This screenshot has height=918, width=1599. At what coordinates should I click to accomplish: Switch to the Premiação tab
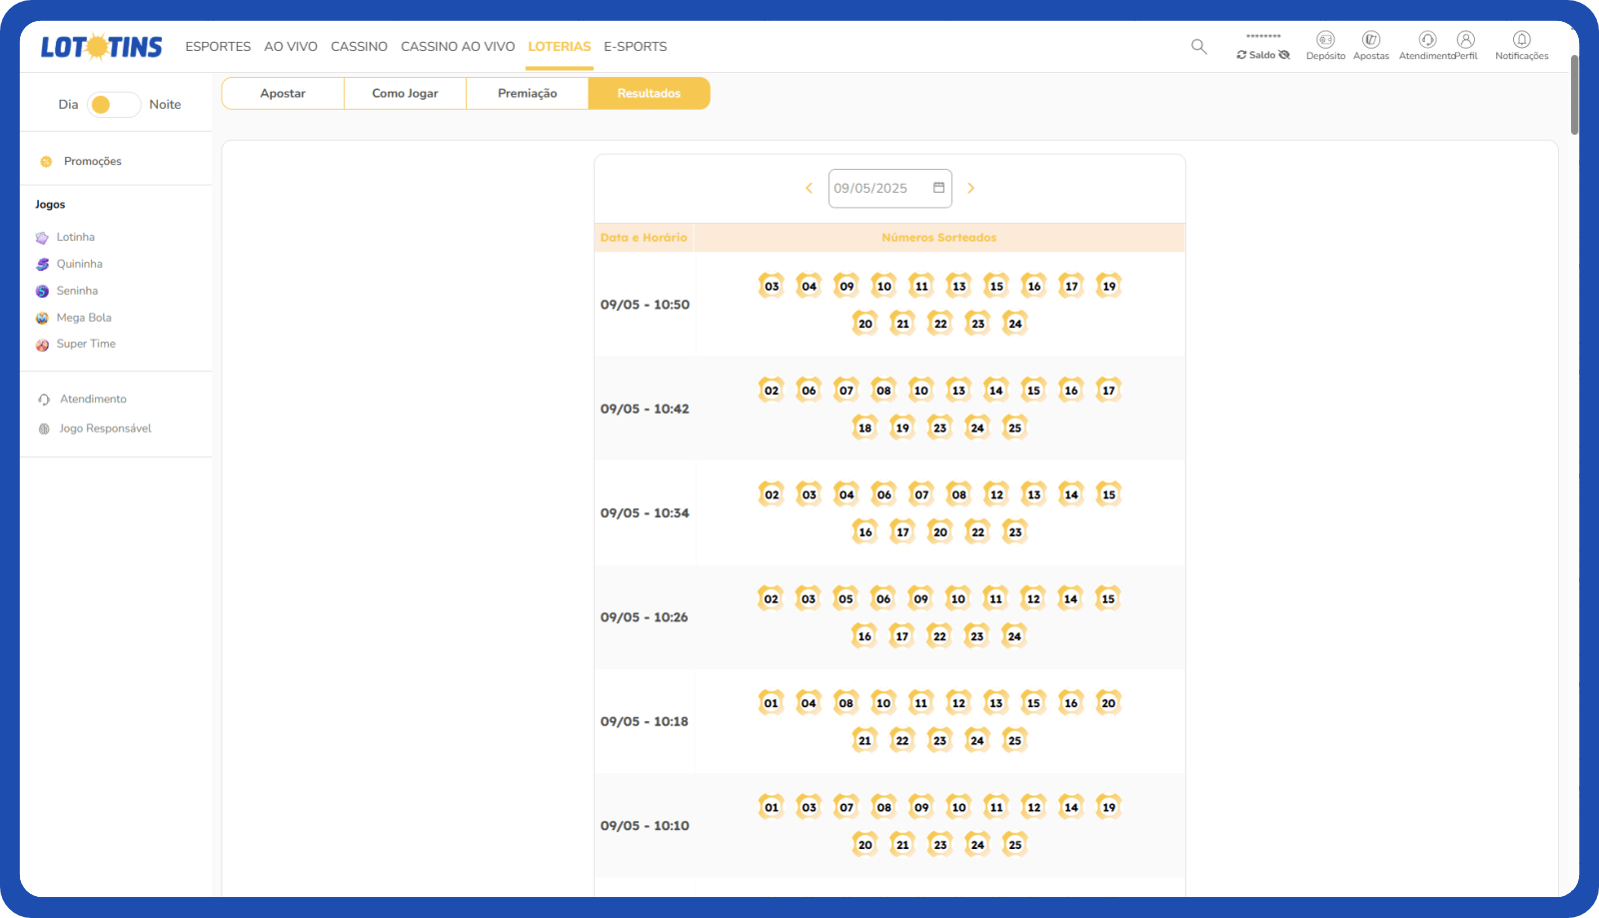[528, 94]
